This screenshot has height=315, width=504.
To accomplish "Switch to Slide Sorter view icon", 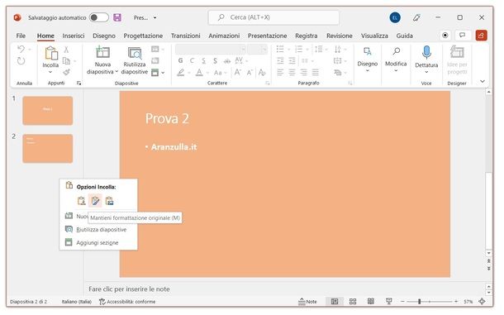I will pos(353,302).
